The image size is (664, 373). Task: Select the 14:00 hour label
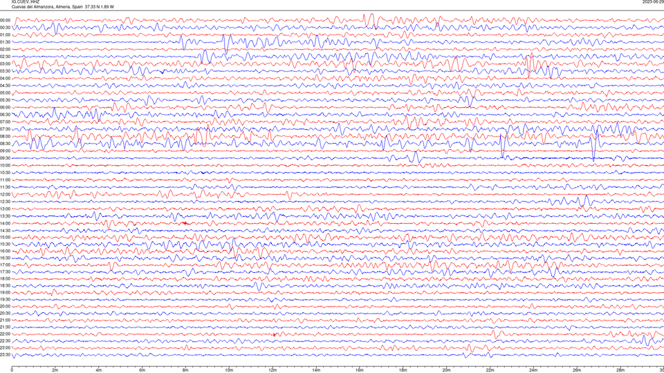coord(5,223)
